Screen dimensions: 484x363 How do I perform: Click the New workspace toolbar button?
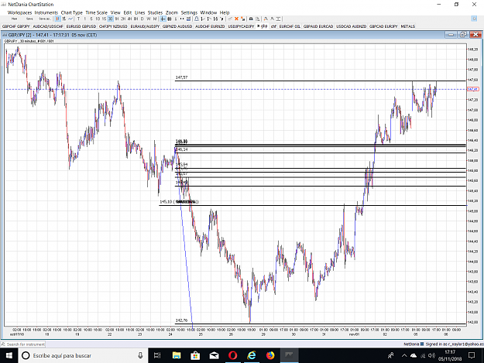point(14,19)
